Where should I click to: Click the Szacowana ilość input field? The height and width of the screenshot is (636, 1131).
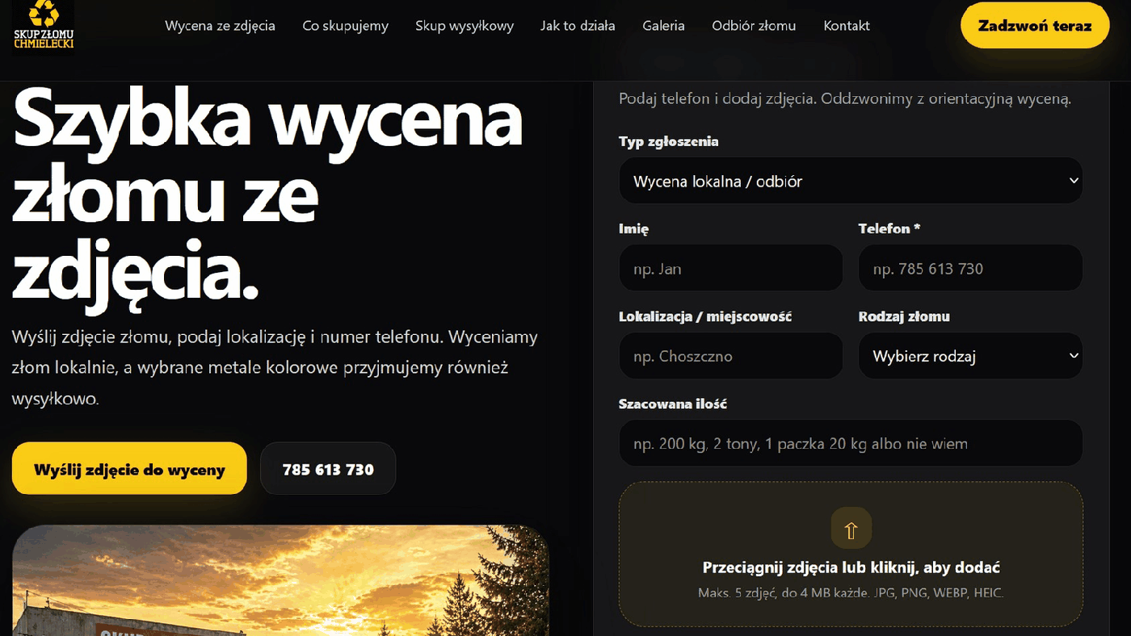(x=851, y=443)
